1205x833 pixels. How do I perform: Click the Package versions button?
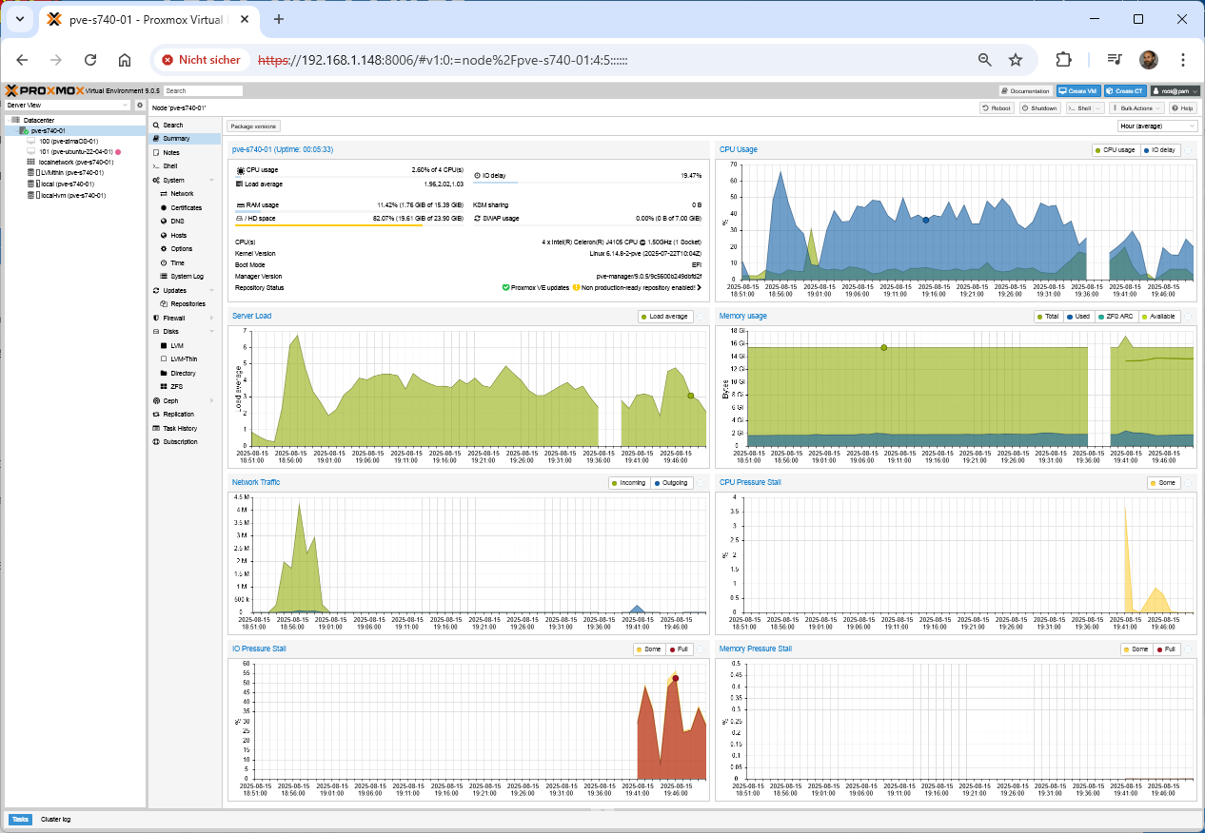coord(253,126)
